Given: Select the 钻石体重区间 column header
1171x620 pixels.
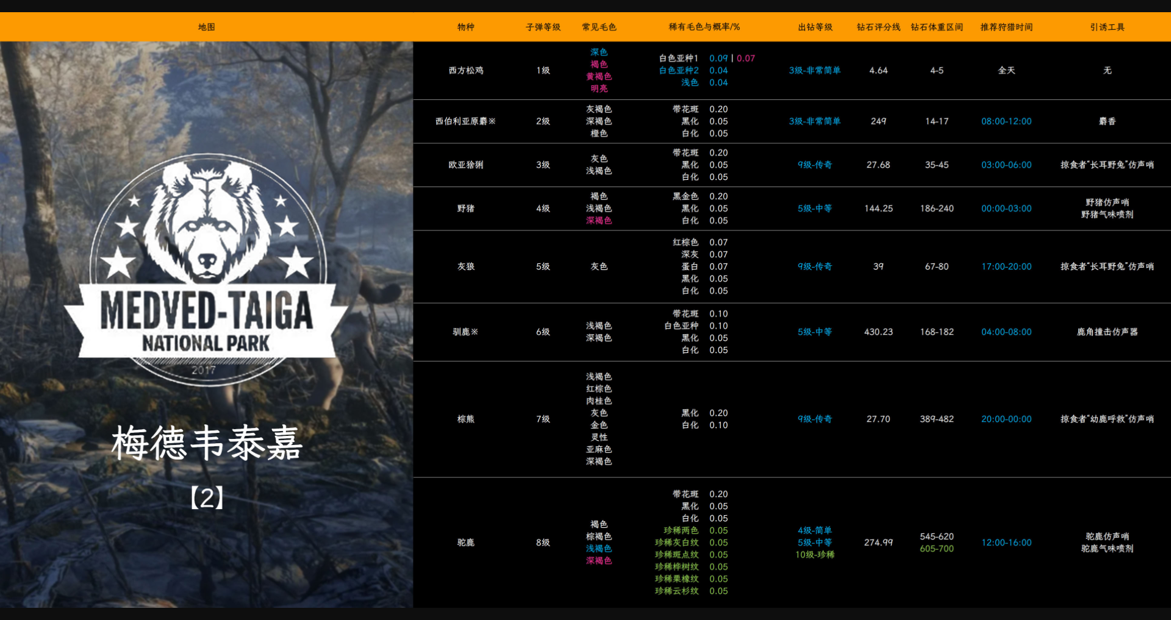Looking at the screenshot, I should (937, 27).
